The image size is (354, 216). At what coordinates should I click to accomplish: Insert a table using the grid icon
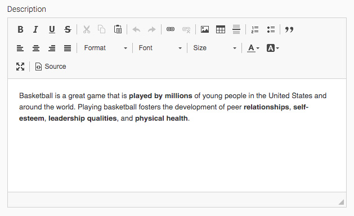[221, 29]
